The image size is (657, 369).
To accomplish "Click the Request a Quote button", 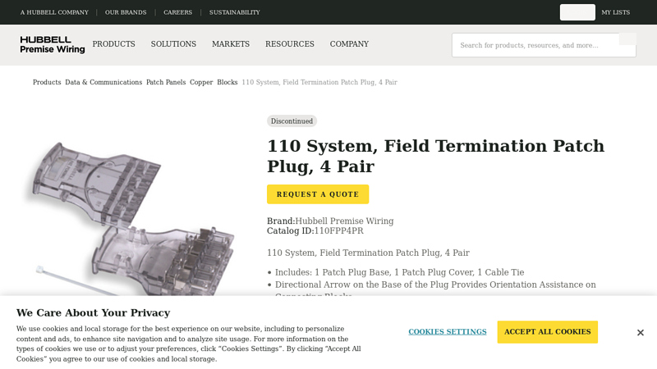I will (x=318, y=194).
